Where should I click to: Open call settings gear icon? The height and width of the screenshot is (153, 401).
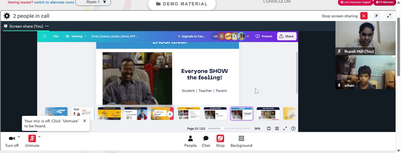pyautogui.click(x=7, y=16)
